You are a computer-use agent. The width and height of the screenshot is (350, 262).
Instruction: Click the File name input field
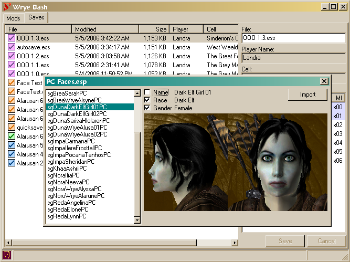point(293,38)
